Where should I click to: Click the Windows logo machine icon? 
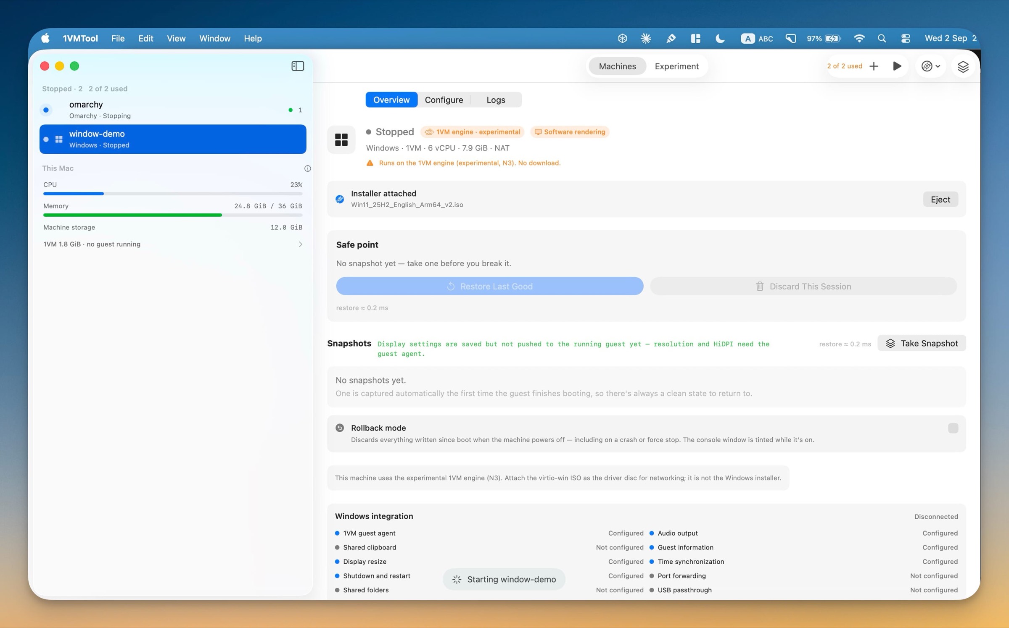click(341, 139)
